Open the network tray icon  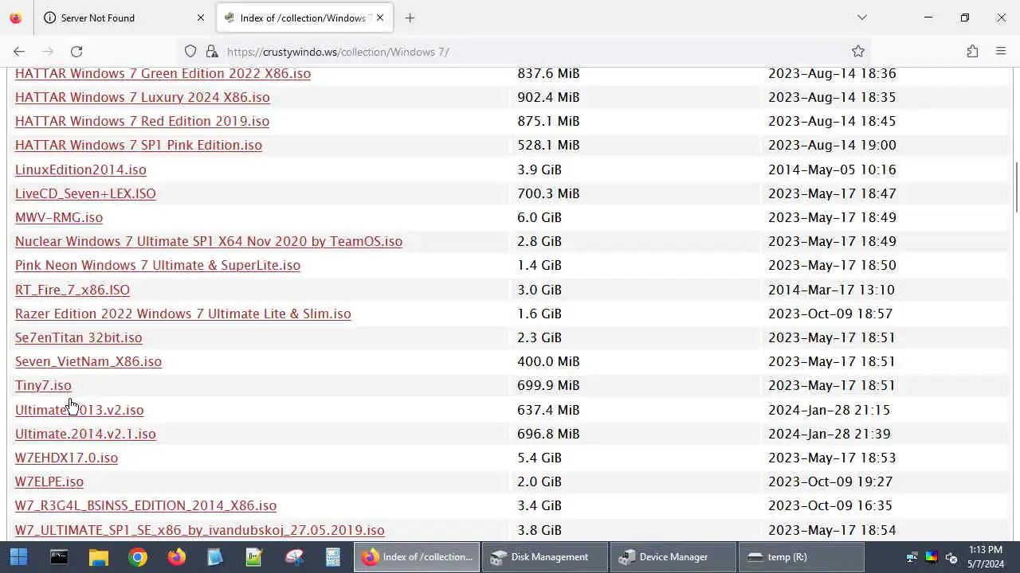click(x=912, y=557)
